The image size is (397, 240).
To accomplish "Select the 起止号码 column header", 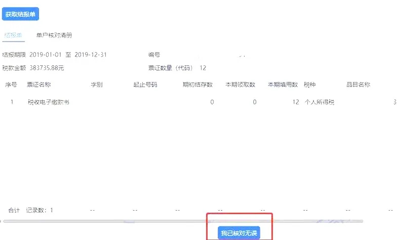I will [x=145, y=85].
